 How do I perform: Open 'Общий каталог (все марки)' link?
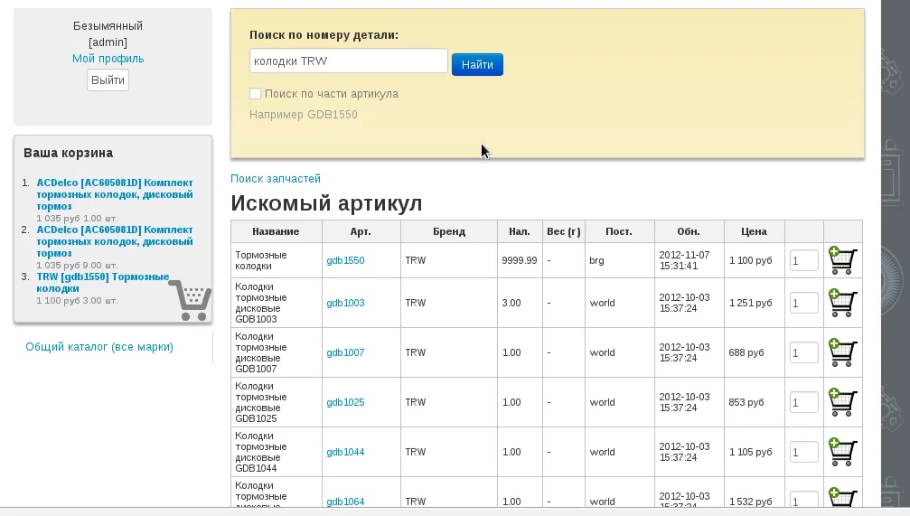tap(99, 346)
